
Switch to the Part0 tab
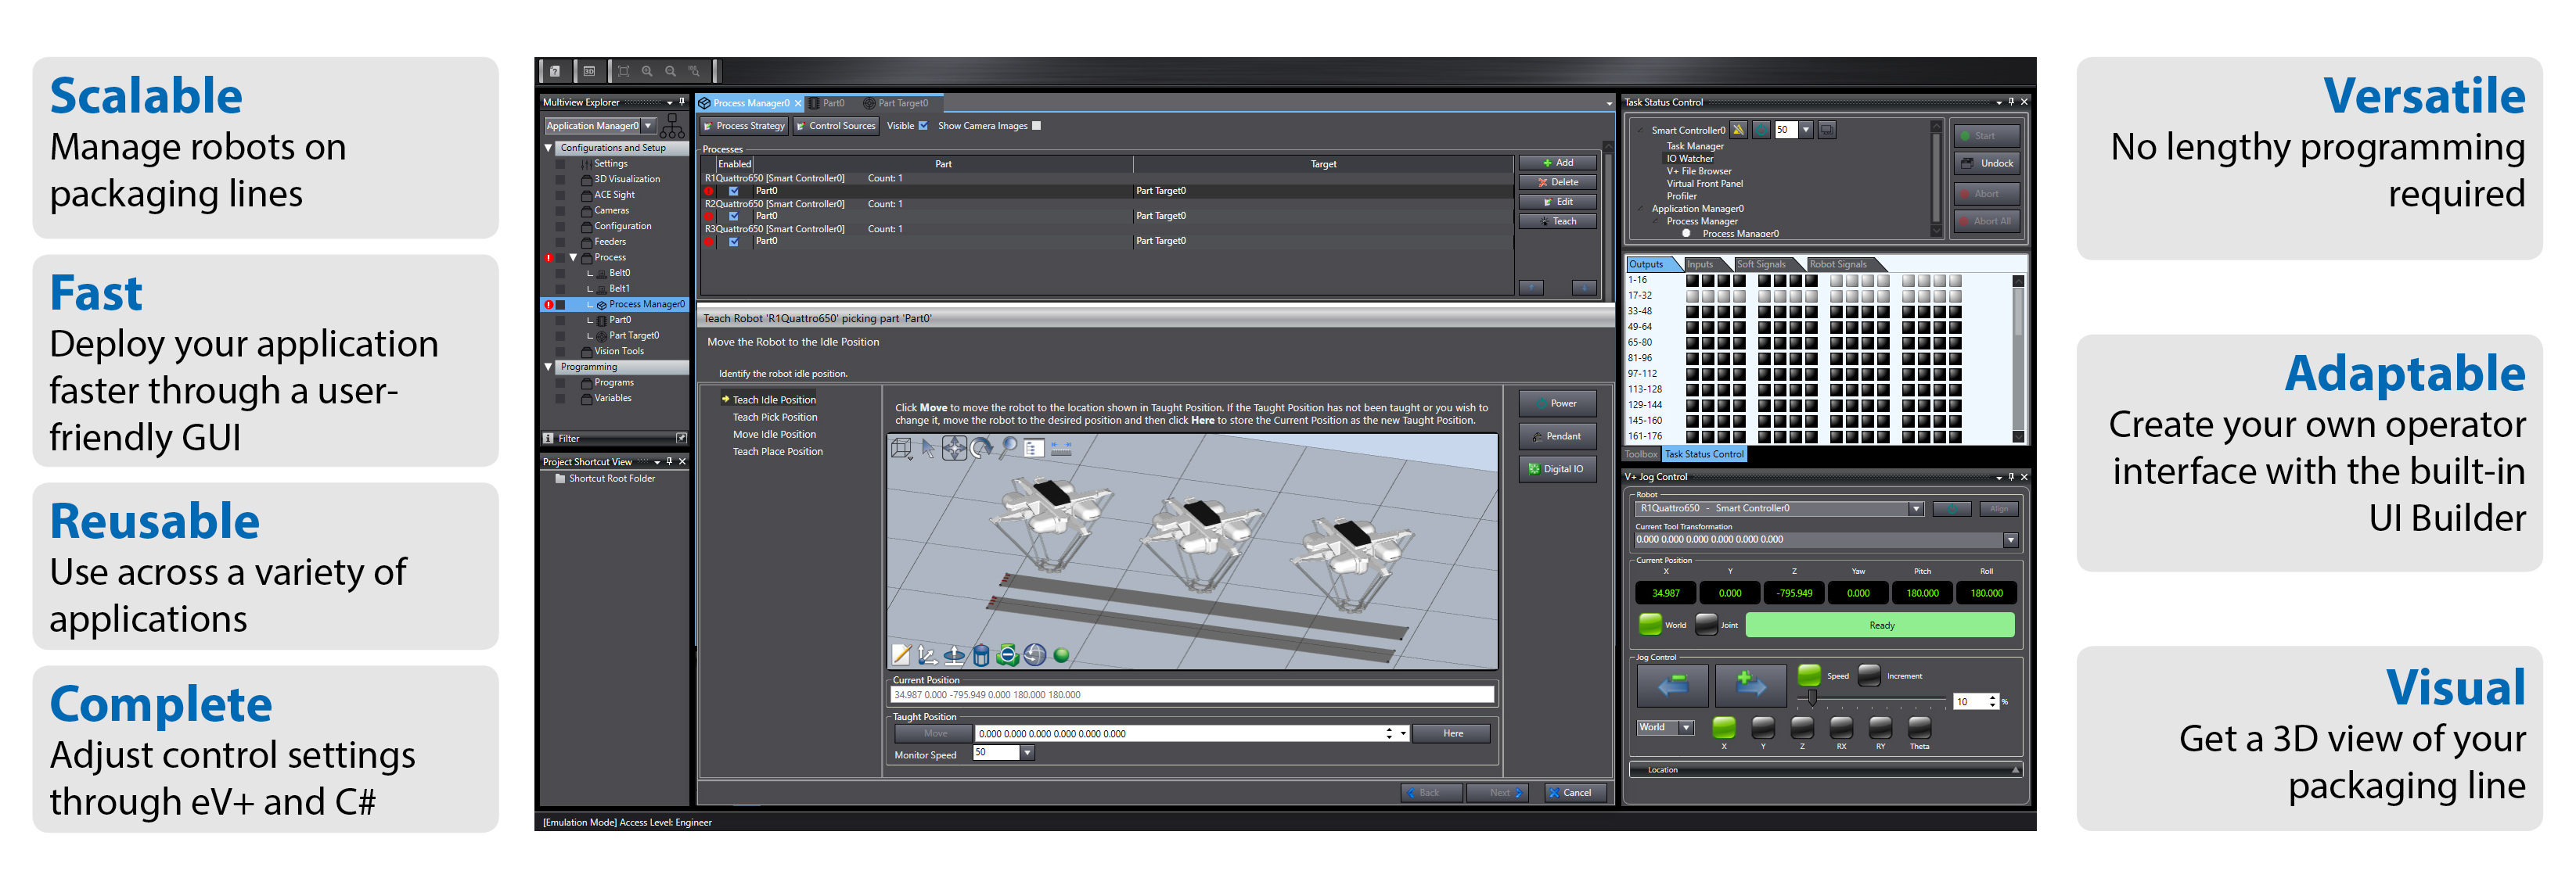click(829, 103)
